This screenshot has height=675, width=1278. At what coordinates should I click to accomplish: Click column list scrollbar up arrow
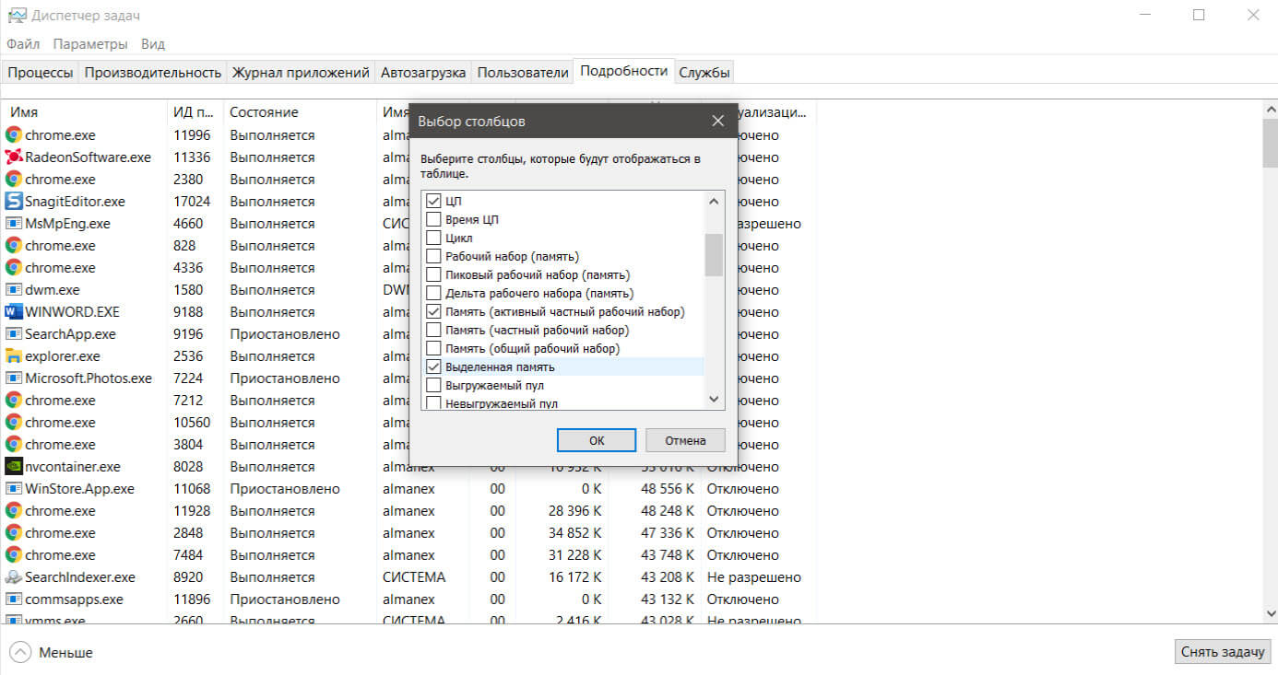[x=714, y=201]
